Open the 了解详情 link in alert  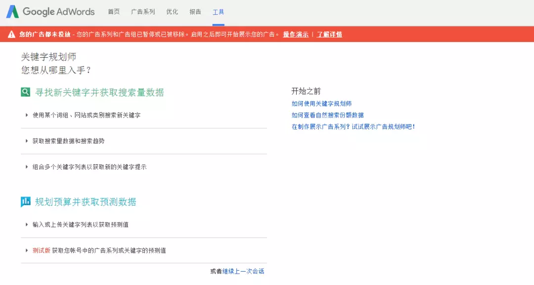tap(329, 35)
